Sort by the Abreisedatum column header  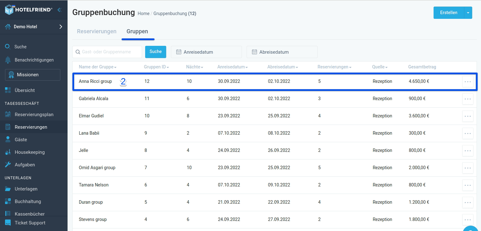click(283, 67)
